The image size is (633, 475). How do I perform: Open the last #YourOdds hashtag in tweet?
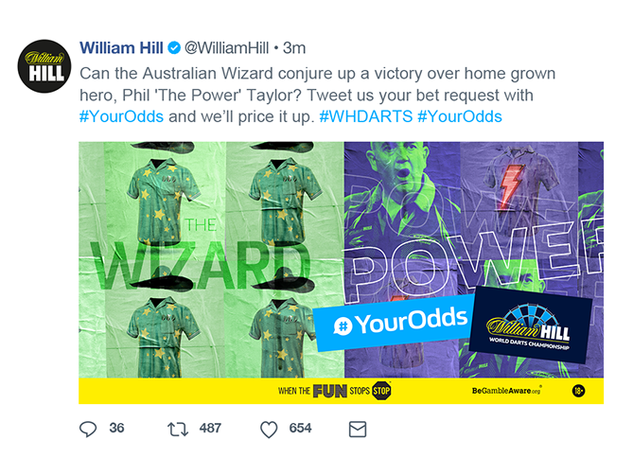tap(460, 116)
